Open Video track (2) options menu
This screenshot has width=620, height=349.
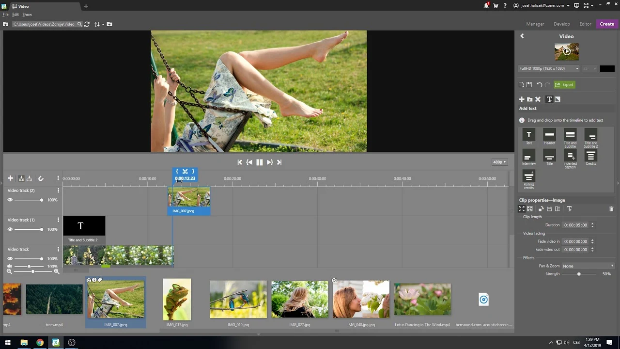[x=58, y=190]
